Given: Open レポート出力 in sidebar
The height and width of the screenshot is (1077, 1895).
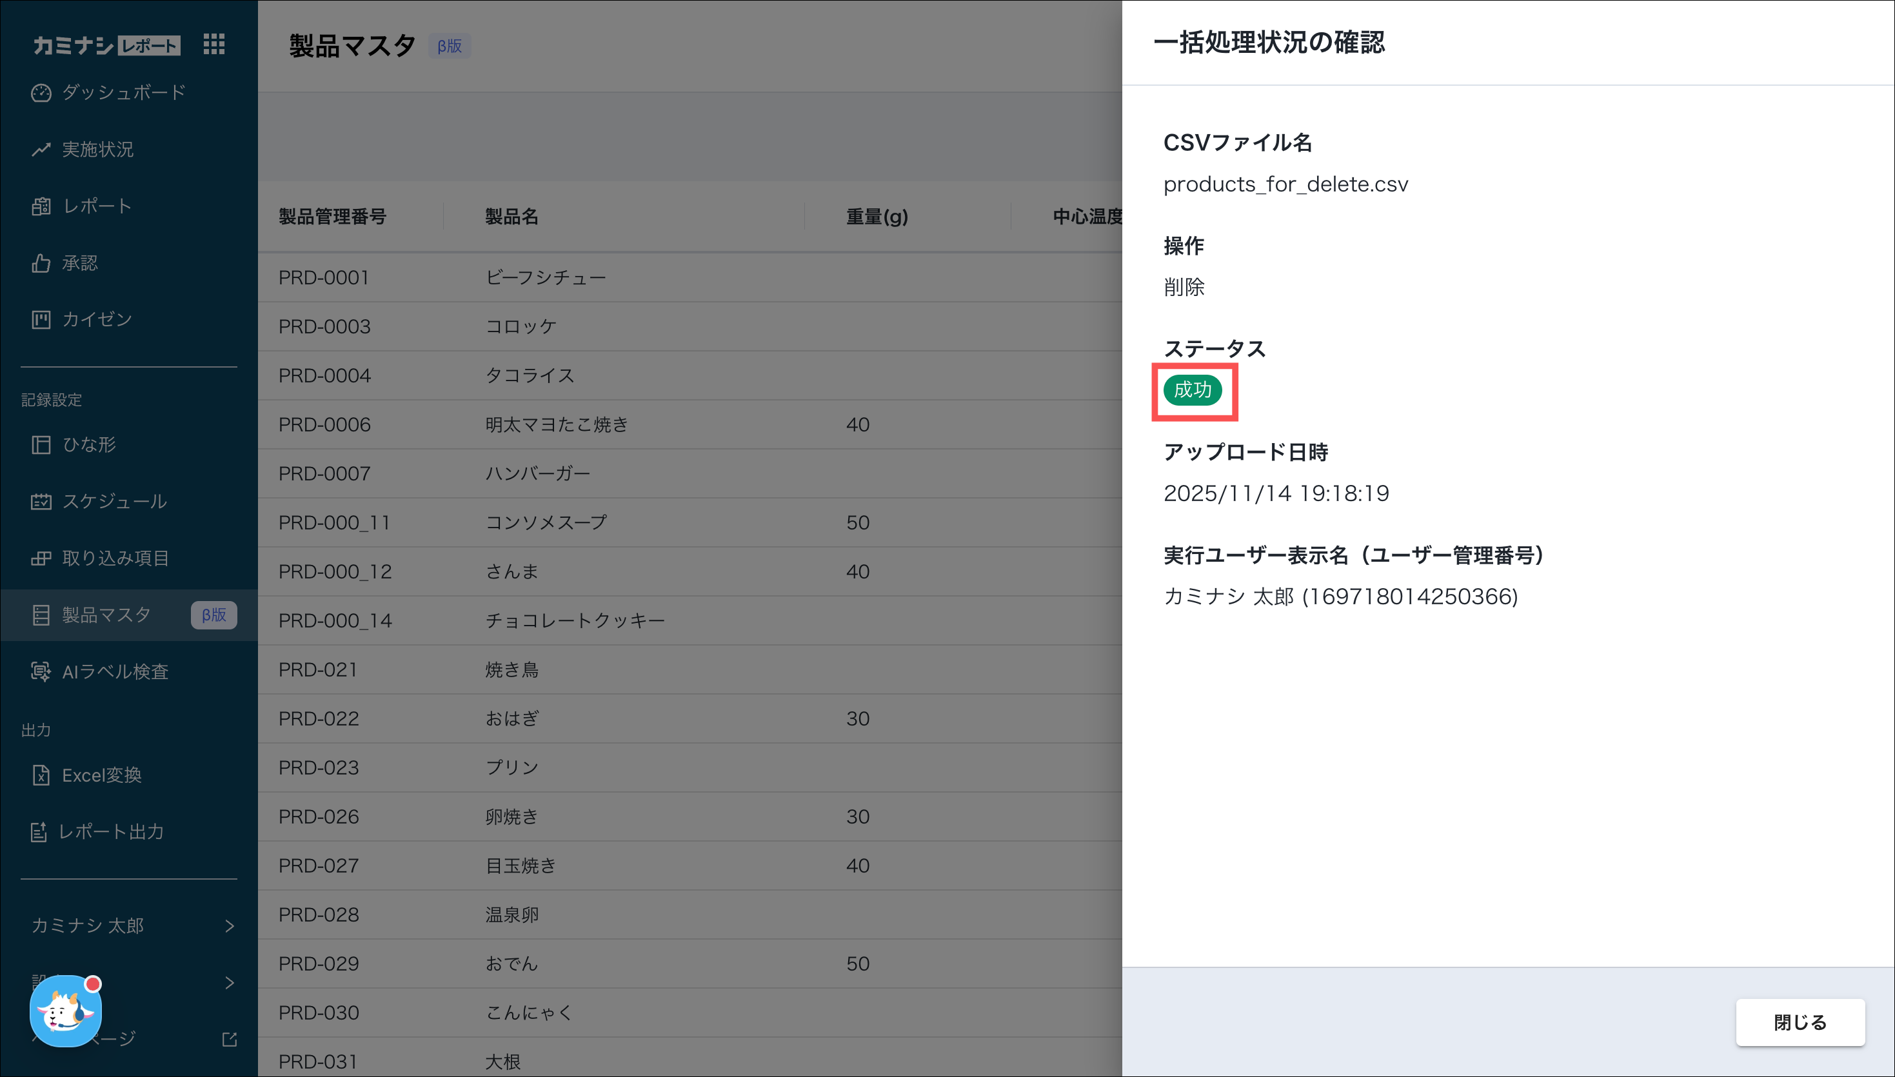Looking at the screenshot, I should [111, 832].
